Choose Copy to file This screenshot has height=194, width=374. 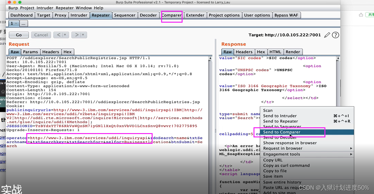coord(307,171)
